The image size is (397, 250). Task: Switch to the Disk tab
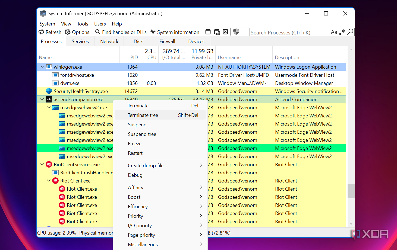tap(138, 41)
